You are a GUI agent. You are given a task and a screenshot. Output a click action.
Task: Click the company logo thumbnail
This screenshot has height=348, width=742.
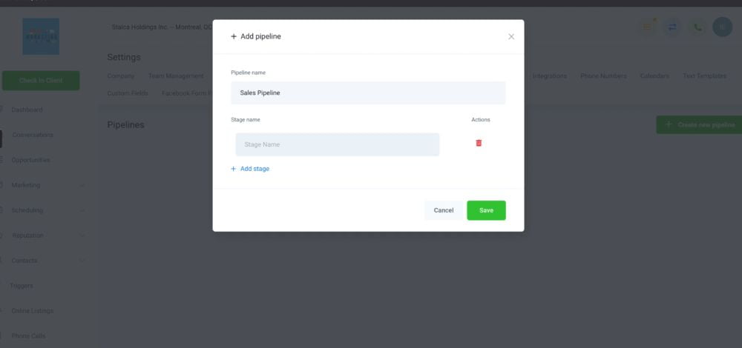coord(41,36)
